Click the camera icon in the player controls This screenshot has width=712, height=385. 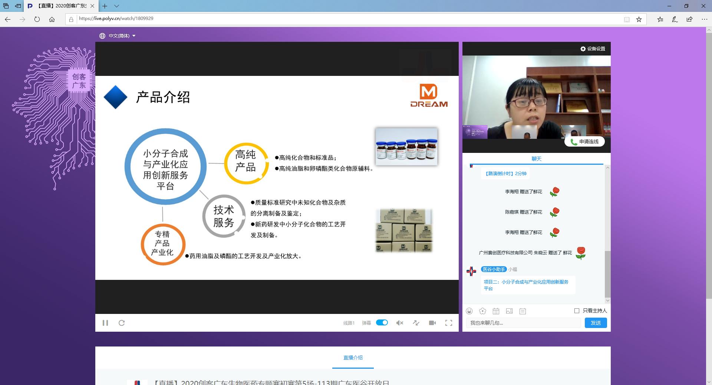(432, 323)
